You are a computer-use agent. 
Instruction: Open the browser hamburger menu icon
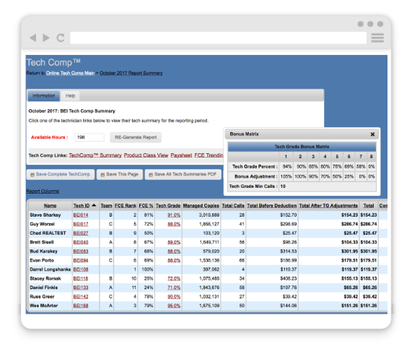377,38
